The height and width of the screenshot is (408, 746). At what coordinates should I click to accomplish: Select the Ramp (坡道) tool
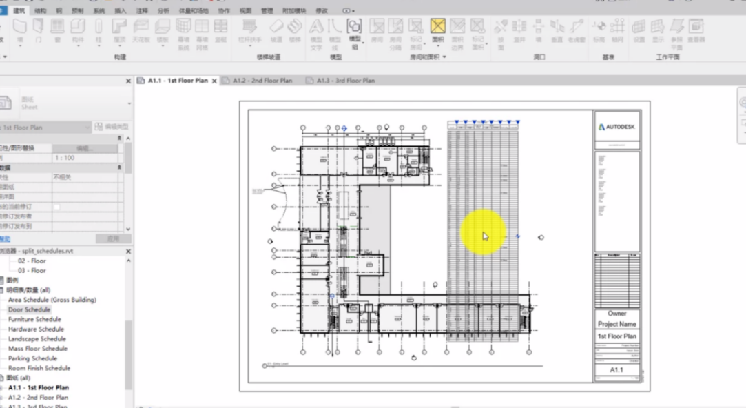(276, 31)
